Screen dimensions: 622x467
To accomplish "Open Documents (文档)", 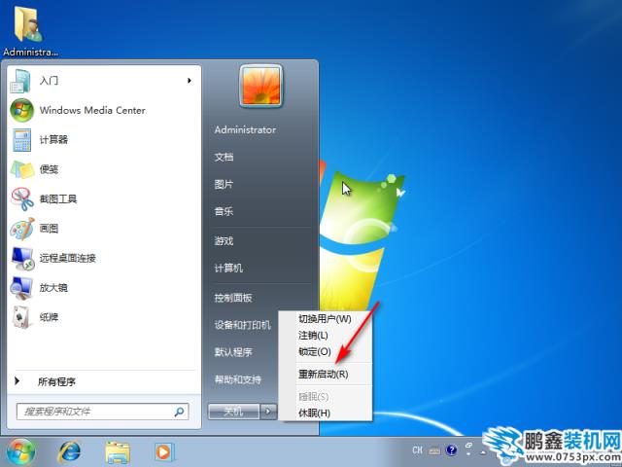I will (225, 158).
